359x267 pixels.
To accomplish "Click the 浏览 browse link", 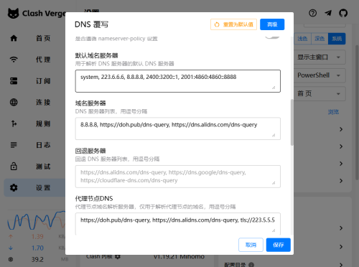I will [333, 112].
